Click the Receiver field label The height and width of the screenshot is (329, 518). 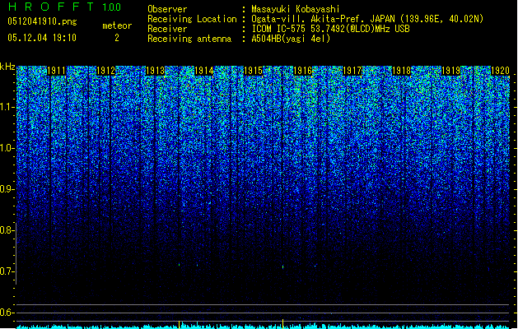pyautogui.click(x=167, y=29)
